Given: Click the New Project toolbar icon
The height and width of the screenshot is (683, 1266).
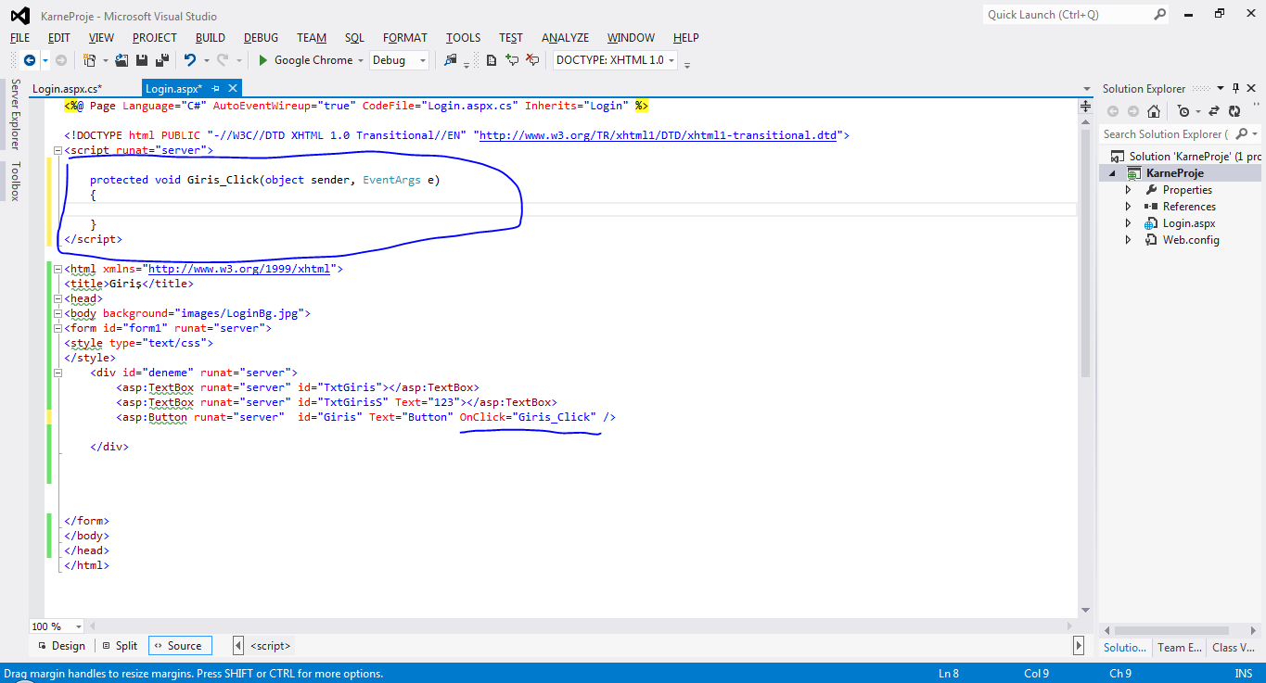Looking at the screenshot, I should [90, 60].
